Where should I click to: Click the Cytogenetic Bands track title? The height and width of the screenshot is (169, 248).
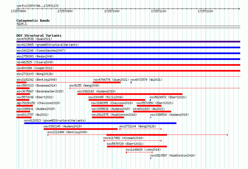pos(33,21)
